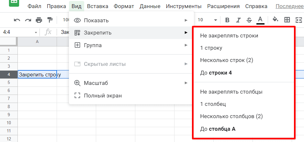Click the eye icon beside Показать
304x142 pixels.
77,20
